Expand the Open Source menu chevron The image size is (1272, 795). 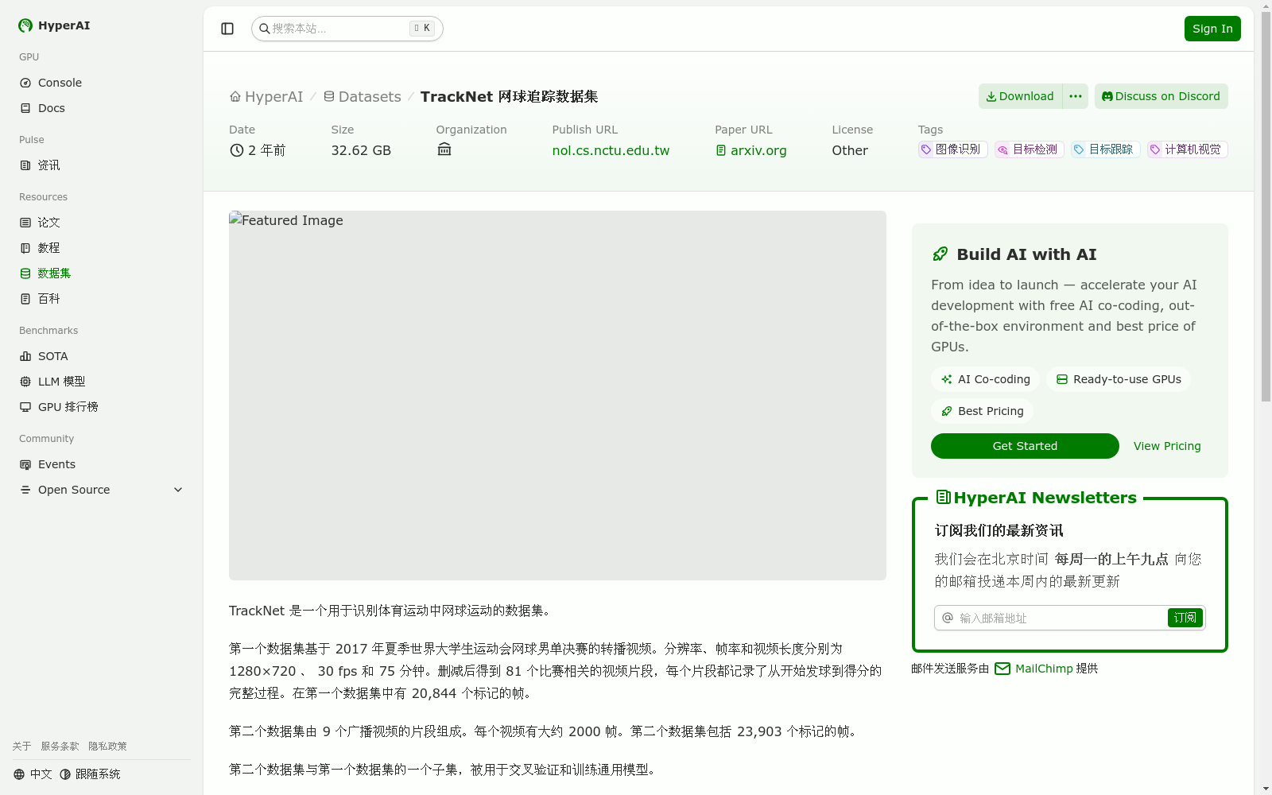pyautogui.click(x=178, y=490)
